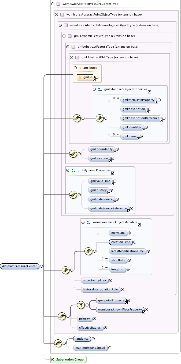Select gml:validTime element

pos(101,181)
